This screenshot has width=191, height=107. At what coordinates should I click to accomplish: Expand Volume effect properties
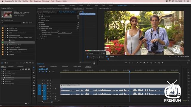tap(38, 24)
